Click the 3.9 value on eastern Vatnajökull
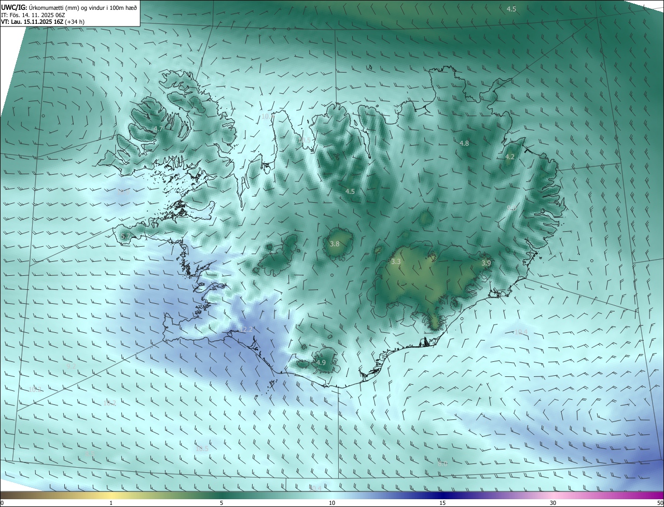 (x=486, y=263)
